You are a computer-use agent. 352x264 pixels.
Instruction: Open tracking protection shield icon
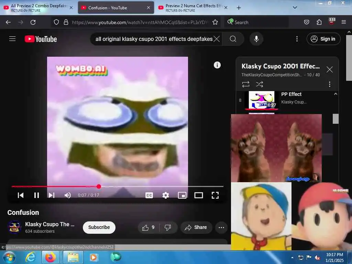point(56,22)
